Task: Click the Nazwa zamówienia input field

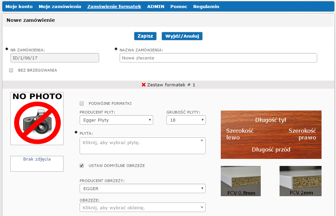Action: pyautogui.click(x=218, y=58)
